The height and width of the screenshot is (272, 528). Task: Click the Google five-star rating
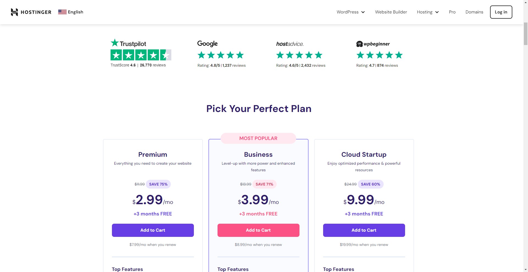[221, 55]
